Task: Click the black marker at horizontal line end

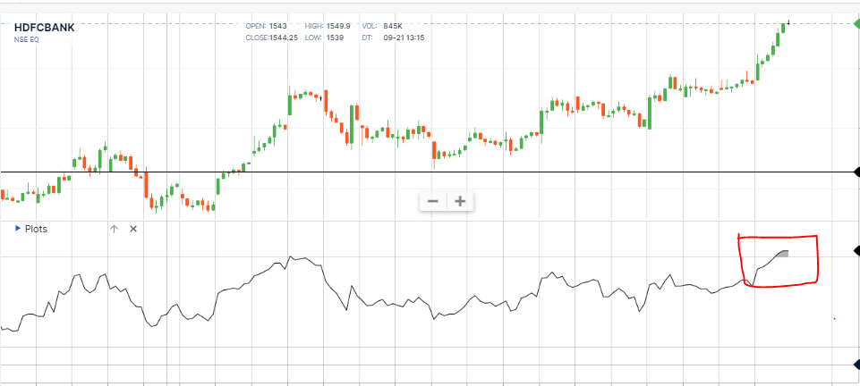Action: [856, 172]
